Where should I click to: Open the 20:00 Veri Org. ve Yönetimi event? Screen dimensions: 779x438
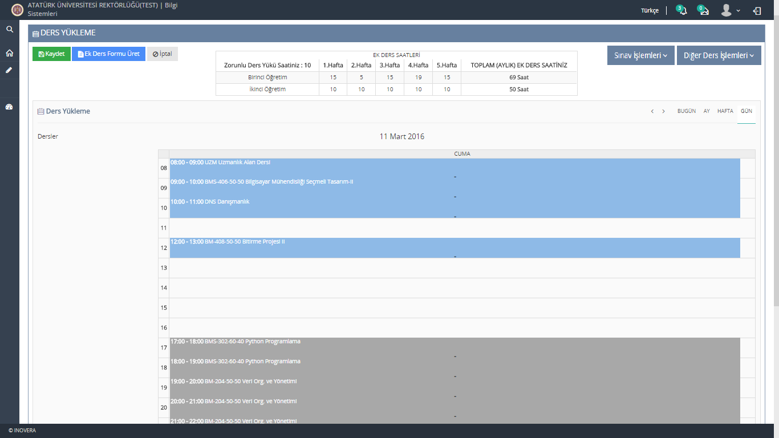click(455, 408)
